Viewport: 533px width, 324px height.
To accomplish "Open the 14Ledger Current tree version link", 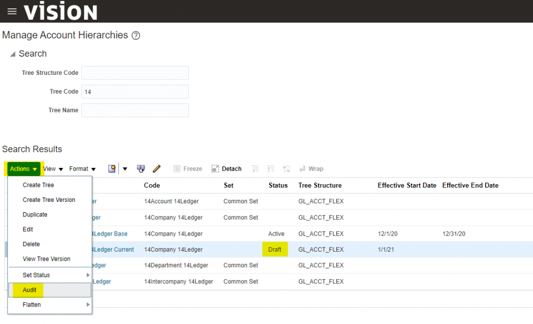I will (x=112, y=250).
